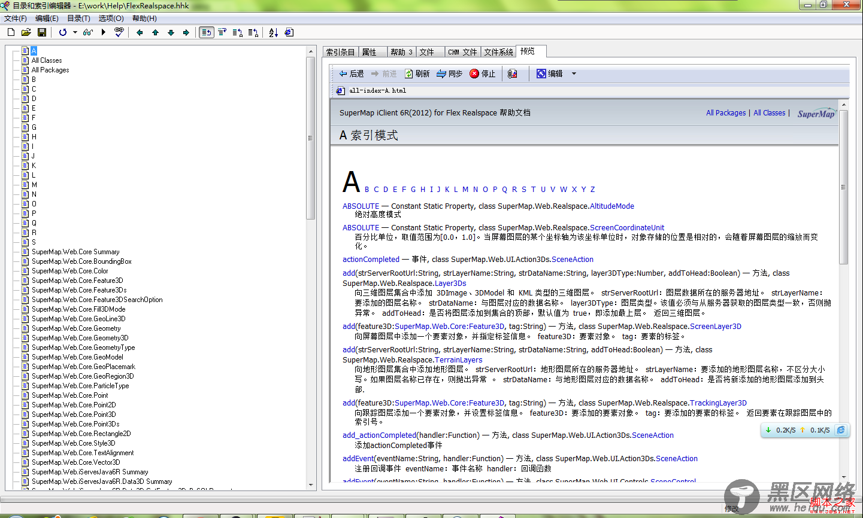Open the All Classes link in the preview header
This screenshot has height=518, width=863.
769,112
